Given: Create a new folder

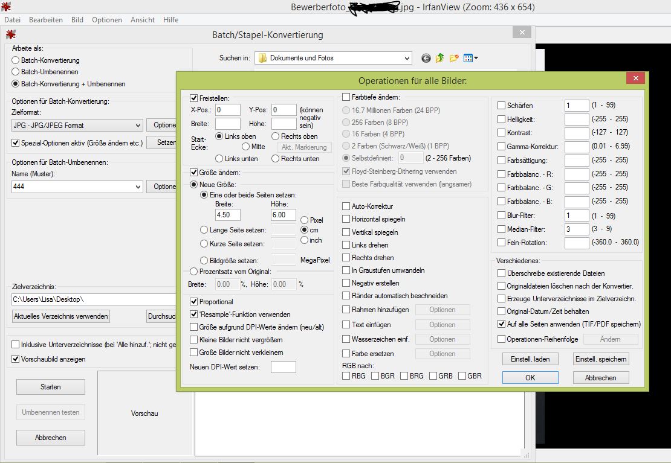Looking at the screenshot, I should tap(453, 58).
